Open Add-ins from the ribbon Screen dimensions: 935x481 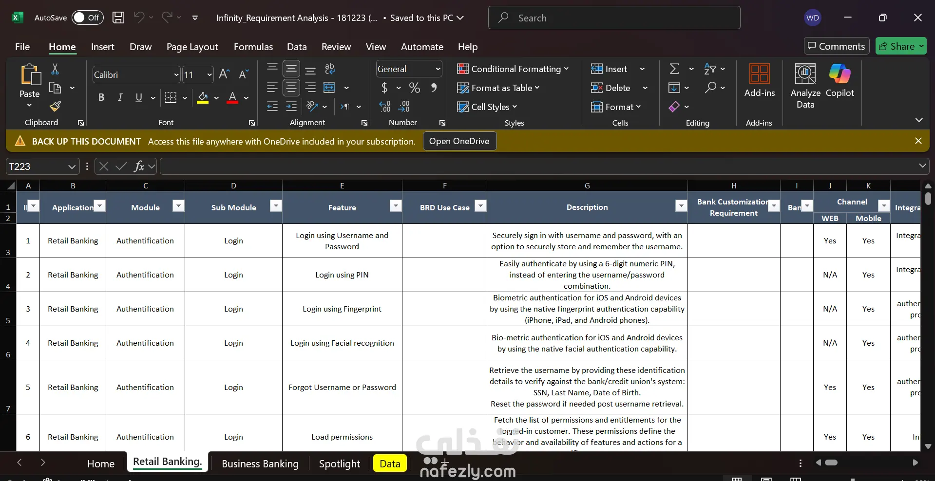tap(760, 81)
